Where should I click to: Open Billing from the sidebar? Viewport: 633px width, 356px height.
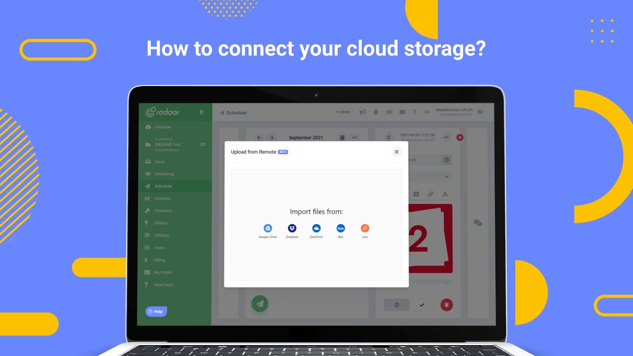click(159, 260)
